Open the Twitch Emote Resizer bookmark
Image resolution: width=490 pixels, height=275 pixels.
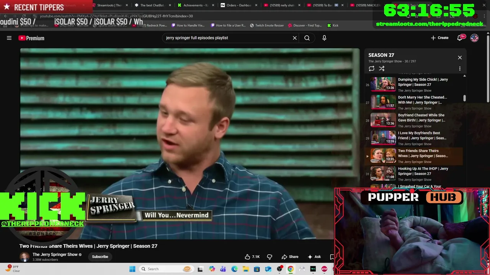pos(267,25)
